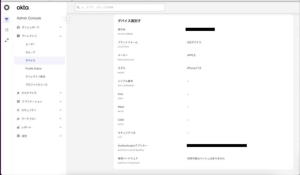The width and height of the screenshot is (300, 175).
Task: Select the iPhone17,5 model value
Action: pyautogui.click(x=194, y=68)
